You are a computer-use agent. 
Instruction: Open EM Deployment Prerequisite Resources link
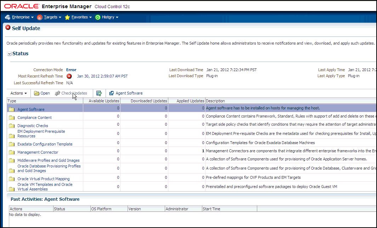coord(41,133)
